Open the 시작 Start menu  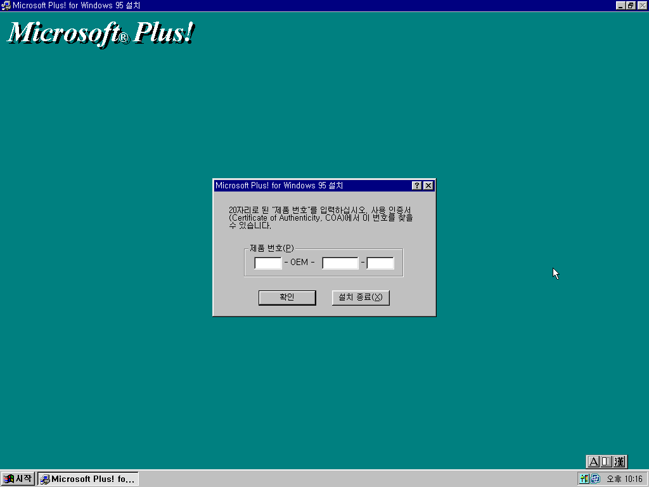coord(18,479)
